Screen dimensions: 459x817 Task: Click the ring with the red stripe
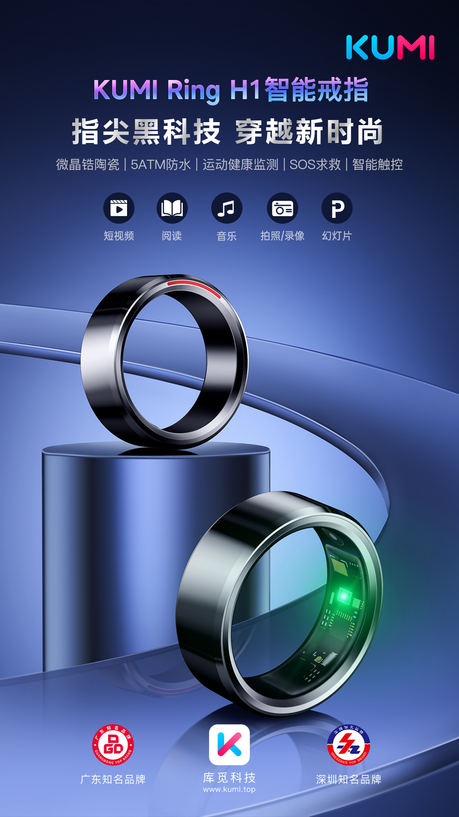click(x=164, y=362)
